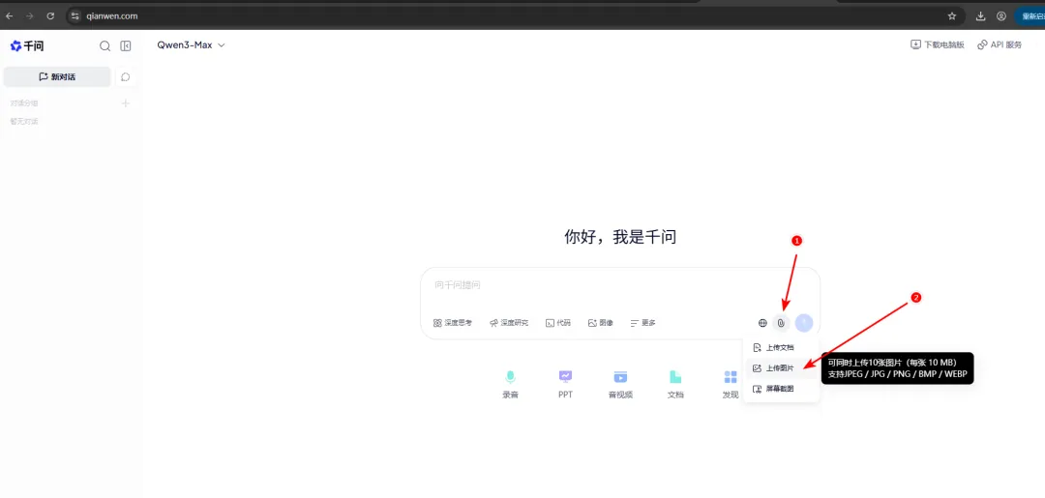The image size is (1045, 498).
Task: Expand the 更多 options menu
Action: point(643,323)
